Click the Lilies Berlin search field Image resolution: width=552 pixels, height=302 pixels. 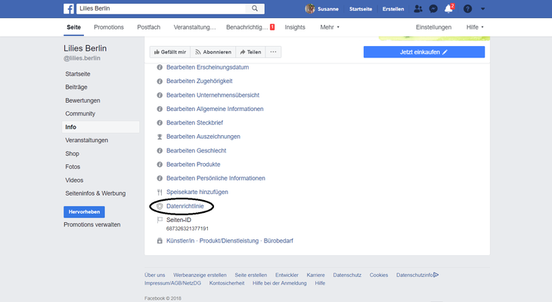pos(161,8)
